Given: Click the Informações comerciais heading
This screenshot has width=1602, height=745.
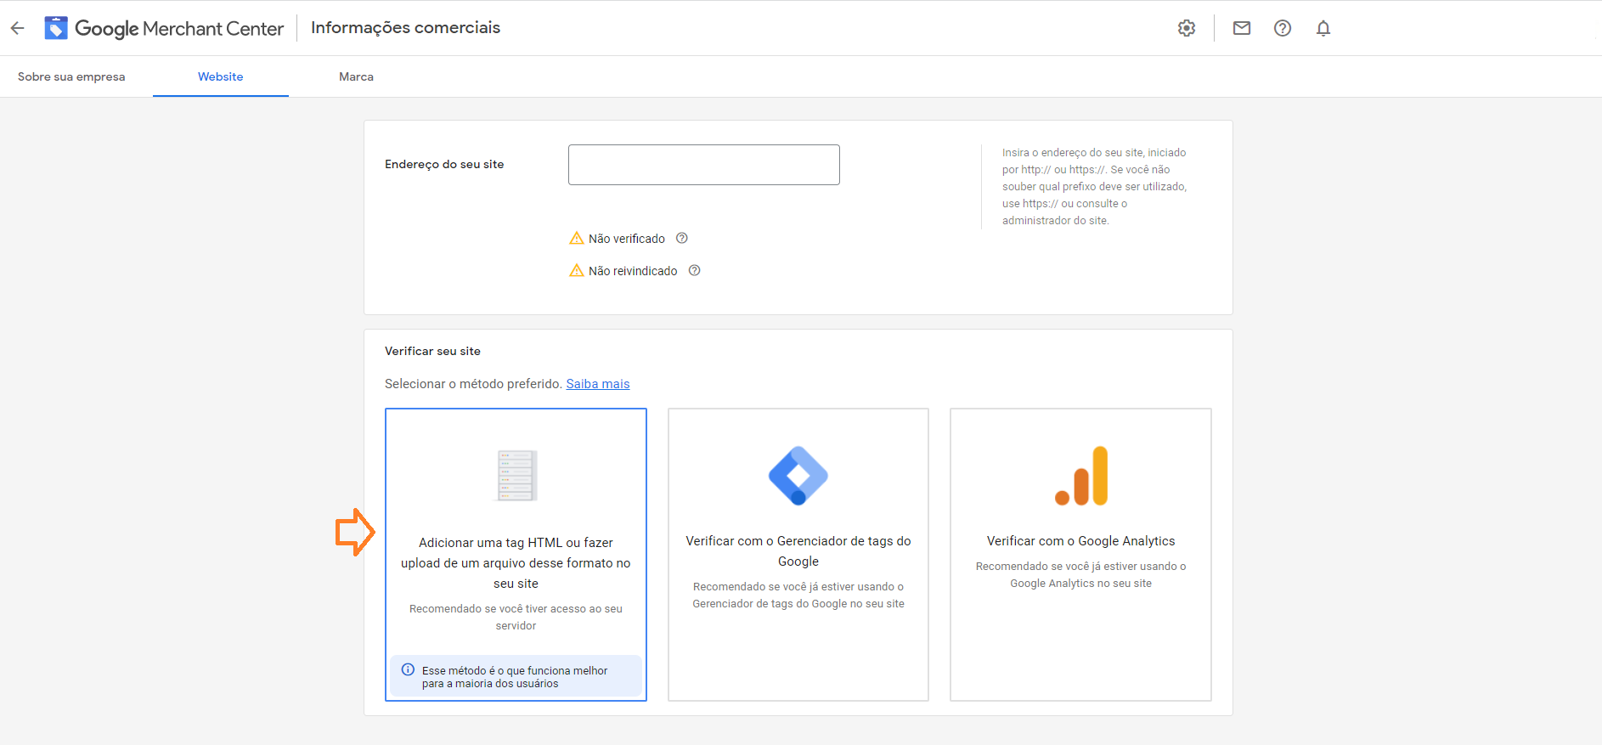Looking at the screenshot, I should pyautogui.click(x=406, y=27).
